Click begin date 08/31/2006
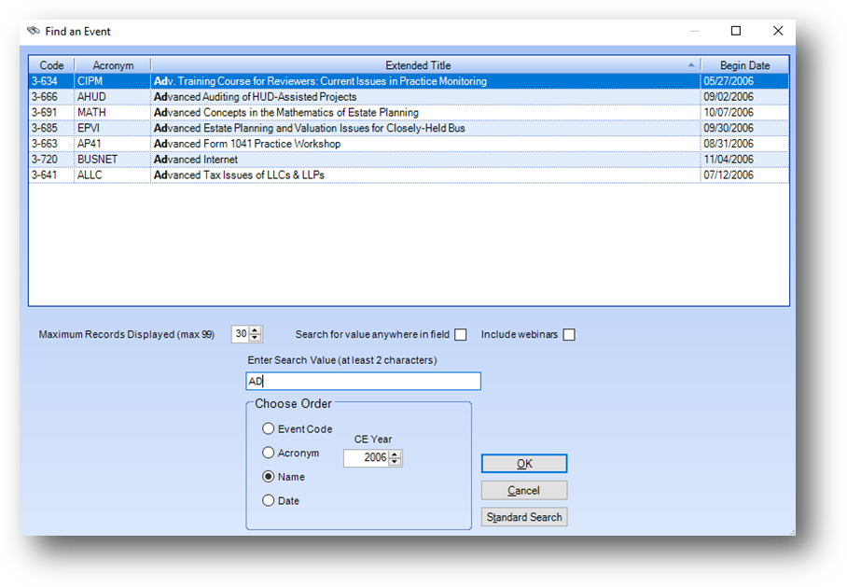 pos(729,144)
